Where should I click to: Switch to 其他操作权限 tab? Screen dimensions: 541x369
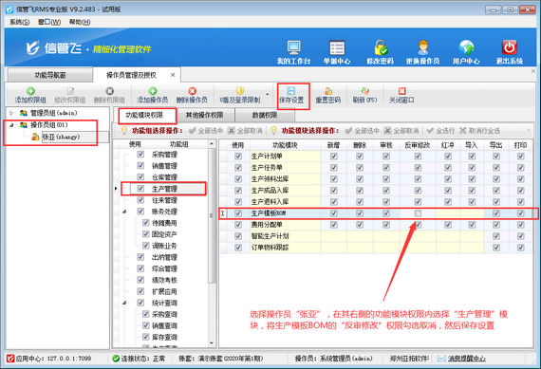(x=205, y=115)
